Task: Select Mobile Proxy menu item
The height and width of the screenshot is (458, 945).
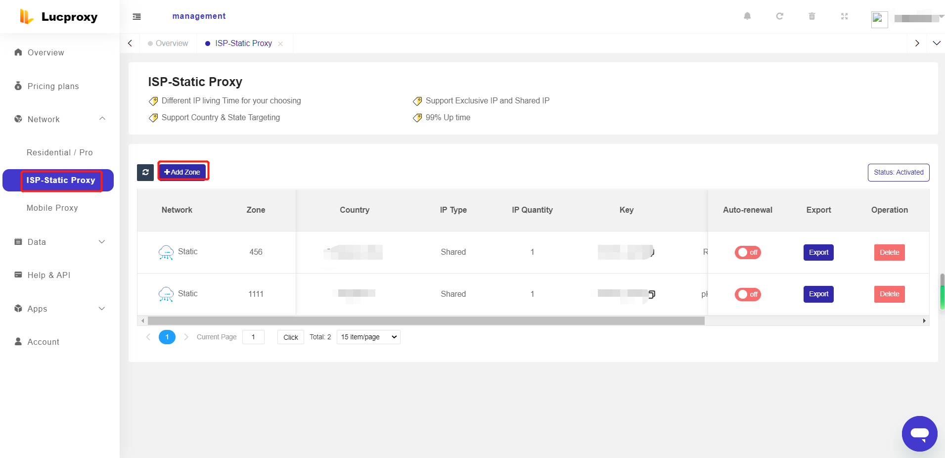Action: [x=52, y=208]
